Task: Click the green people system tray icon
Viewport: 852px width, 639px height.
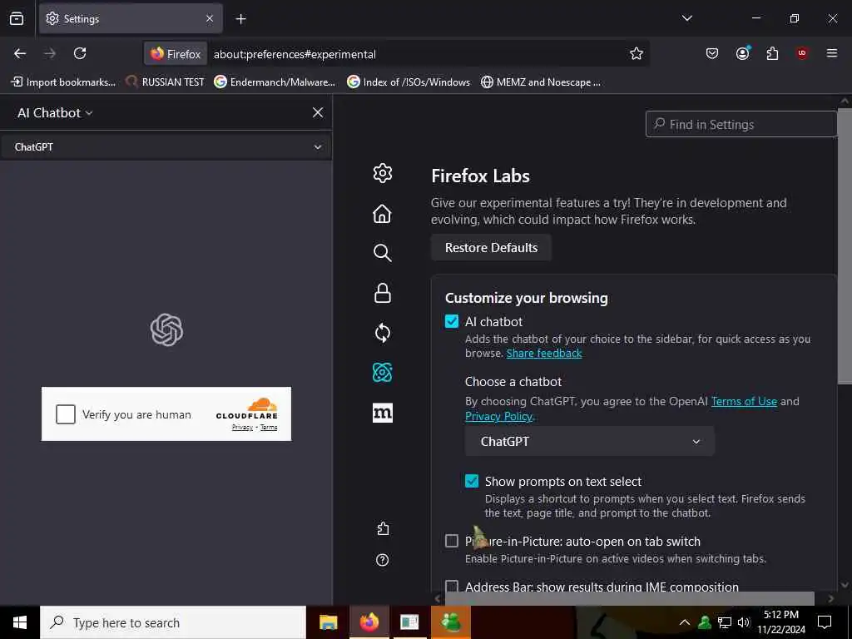Action: 705,622
